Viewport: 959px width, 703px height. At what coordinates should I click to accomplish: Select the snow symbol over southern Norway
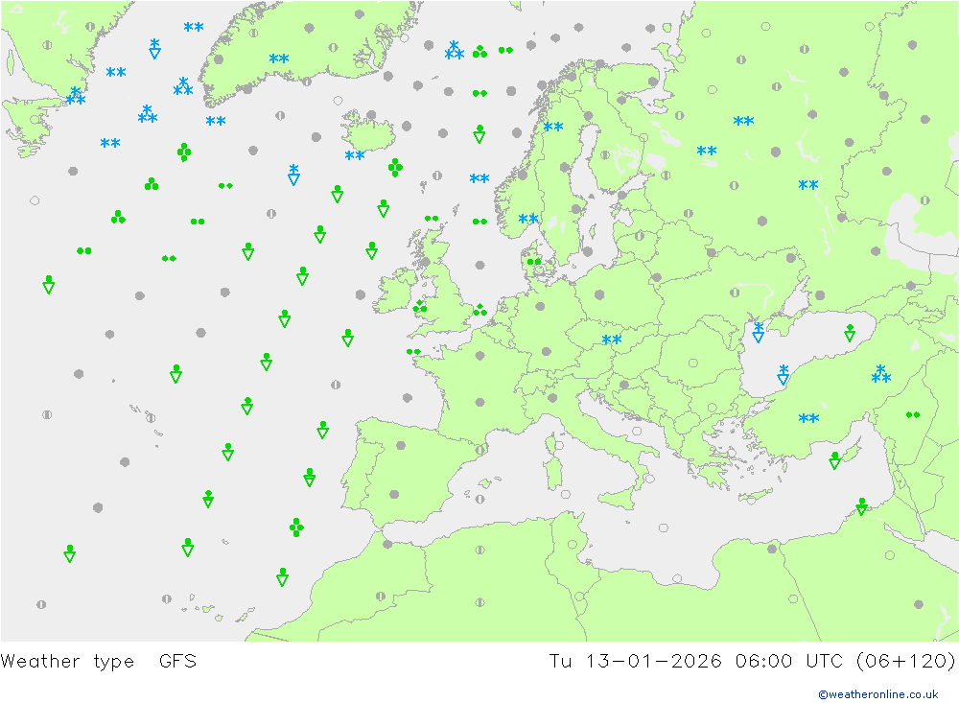click(x=528, y=219)
